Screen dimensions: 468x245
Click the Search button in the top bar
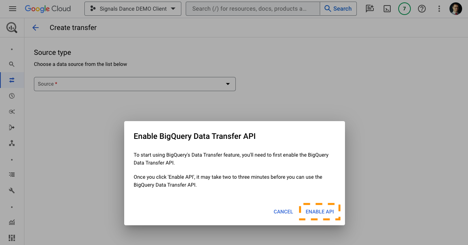pos(338,9)
